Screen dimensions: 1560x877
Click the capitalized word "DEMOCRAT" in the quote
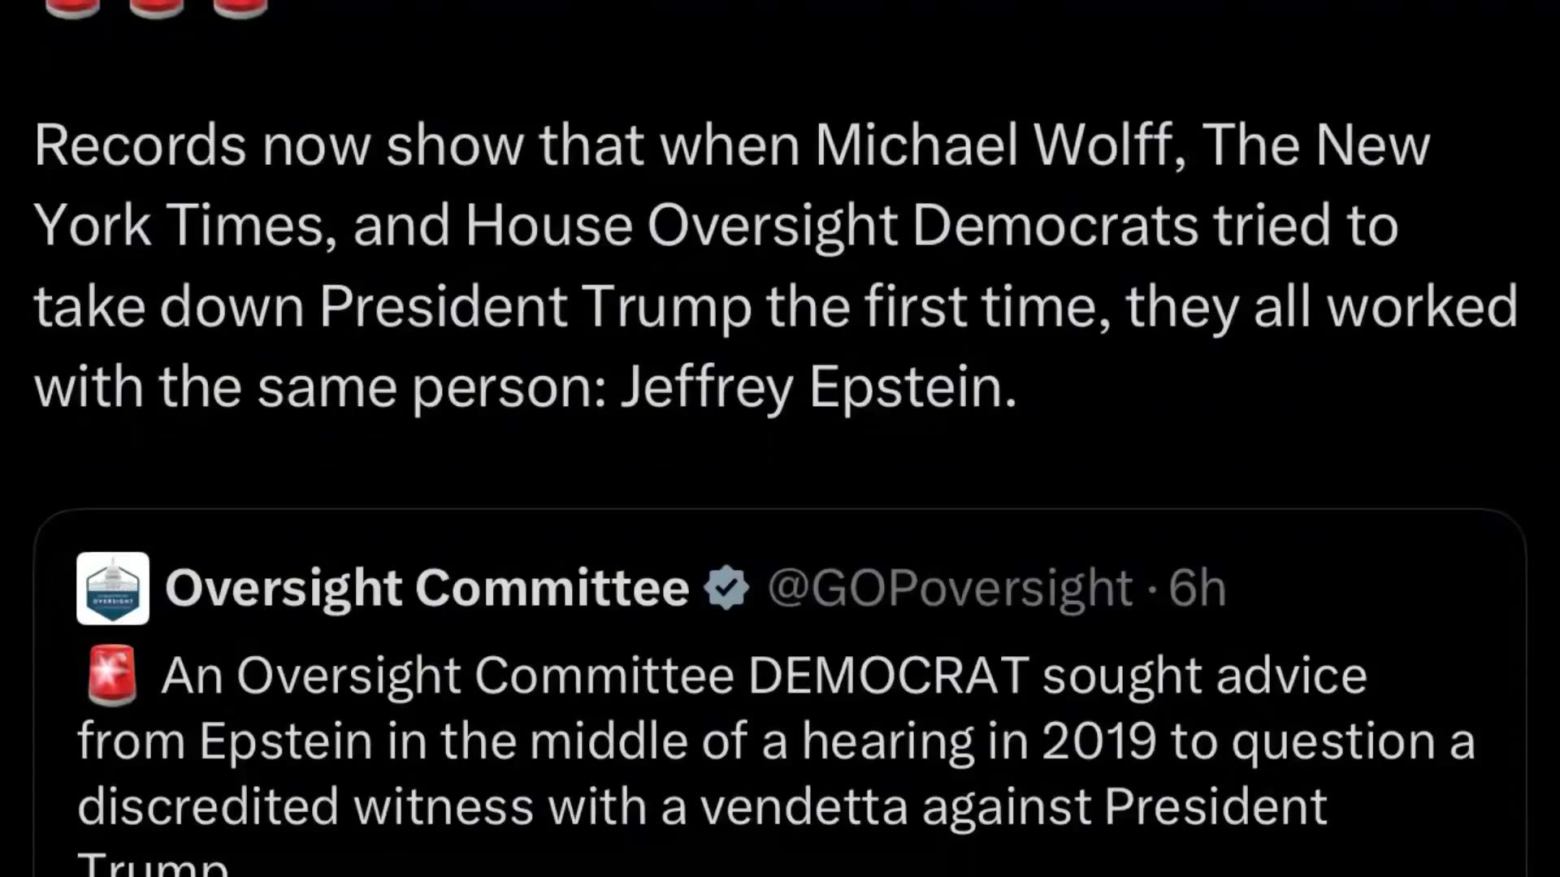click(888, 676)
